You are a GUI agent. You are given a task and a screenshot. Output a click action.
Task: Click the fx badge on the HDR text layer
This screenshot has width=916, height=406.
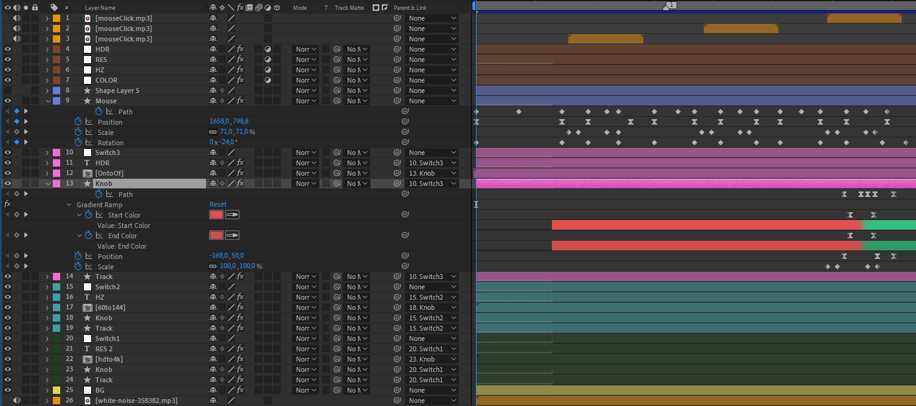(239, 162)
